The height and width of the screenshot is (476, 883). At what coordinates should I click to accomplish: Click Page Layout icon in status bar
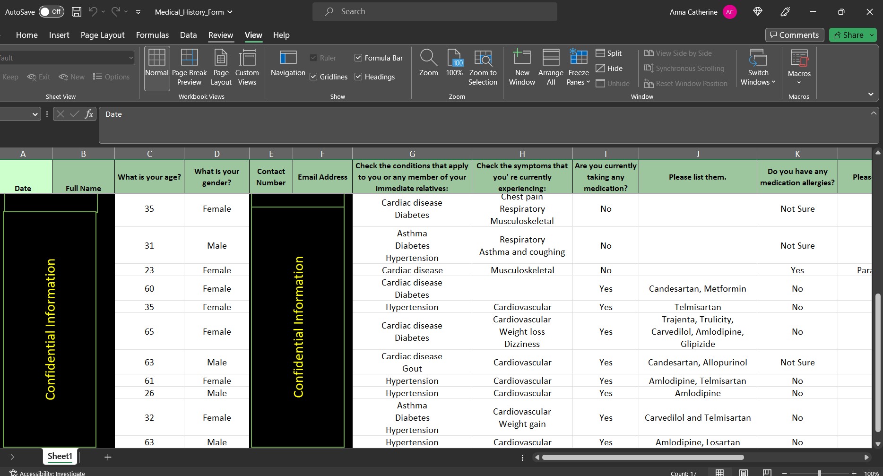(743, 473)
